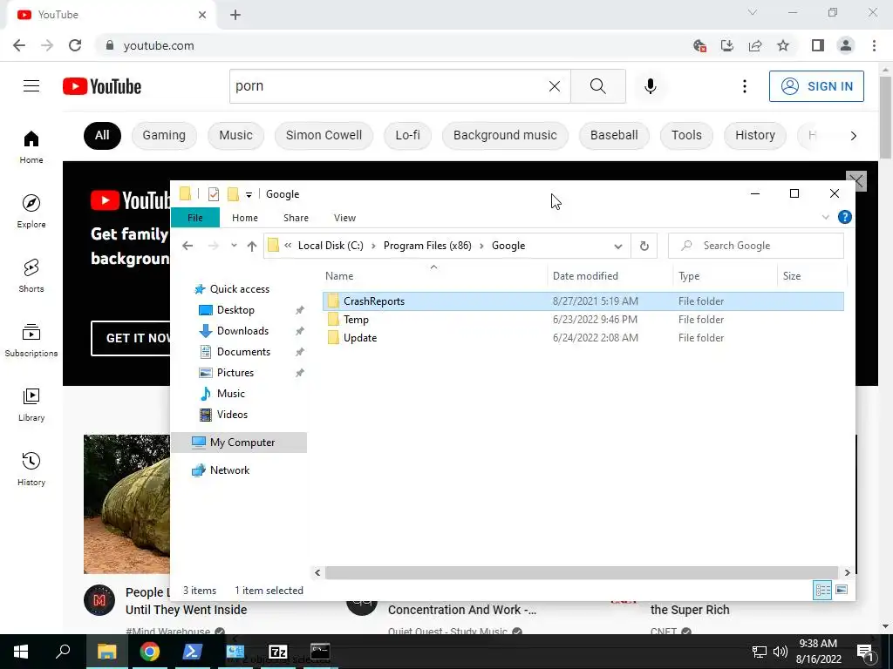Image resolution: width=893 pixels, height=669 pixels.
Task: Expand the Explorer address bar history dropdown
Action: click(618, 246)
